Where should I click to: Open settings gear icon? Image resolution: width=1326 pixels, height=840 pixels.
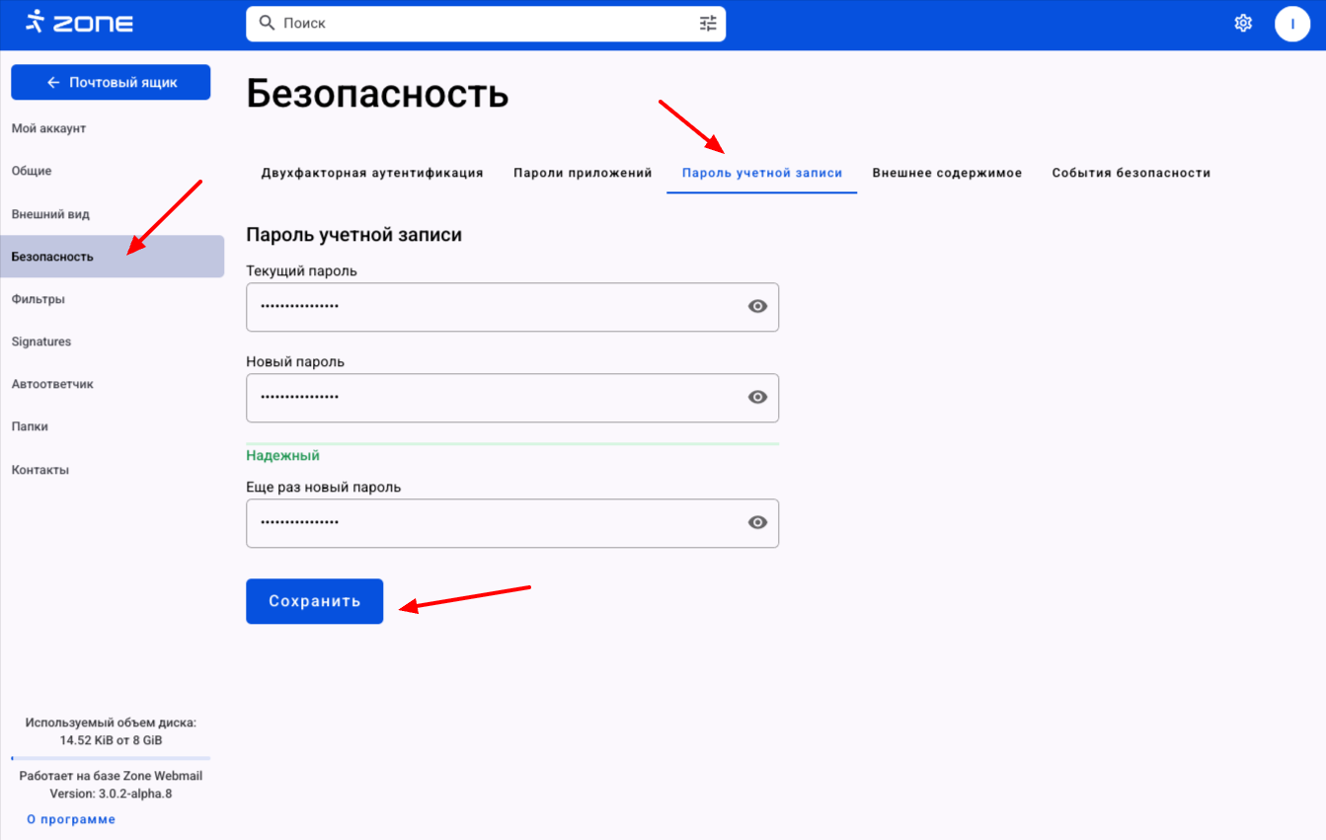point(1243,23)
